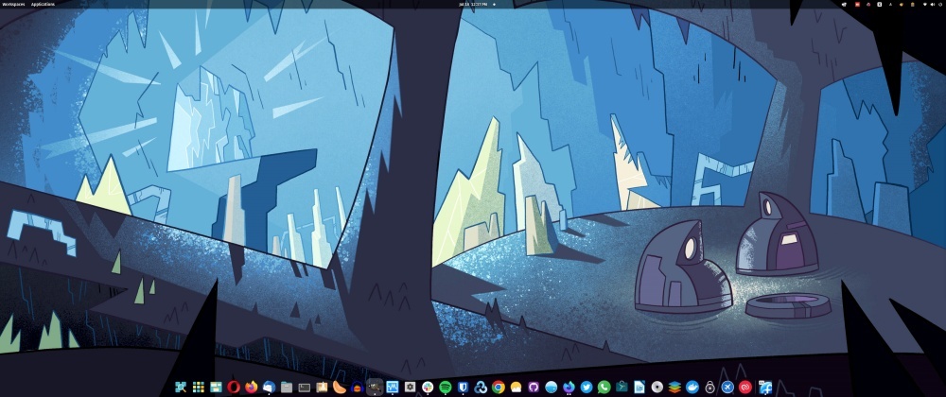The image size is (946, 397).
Task: Launch LibreOffice Writer document icon in dock
Action: [639, 387]
